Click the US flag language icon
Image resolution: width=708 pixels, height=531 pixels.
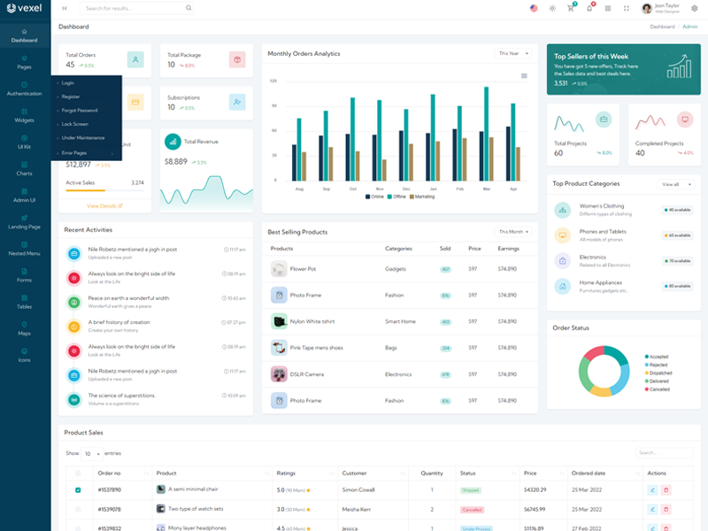(534, 8)
